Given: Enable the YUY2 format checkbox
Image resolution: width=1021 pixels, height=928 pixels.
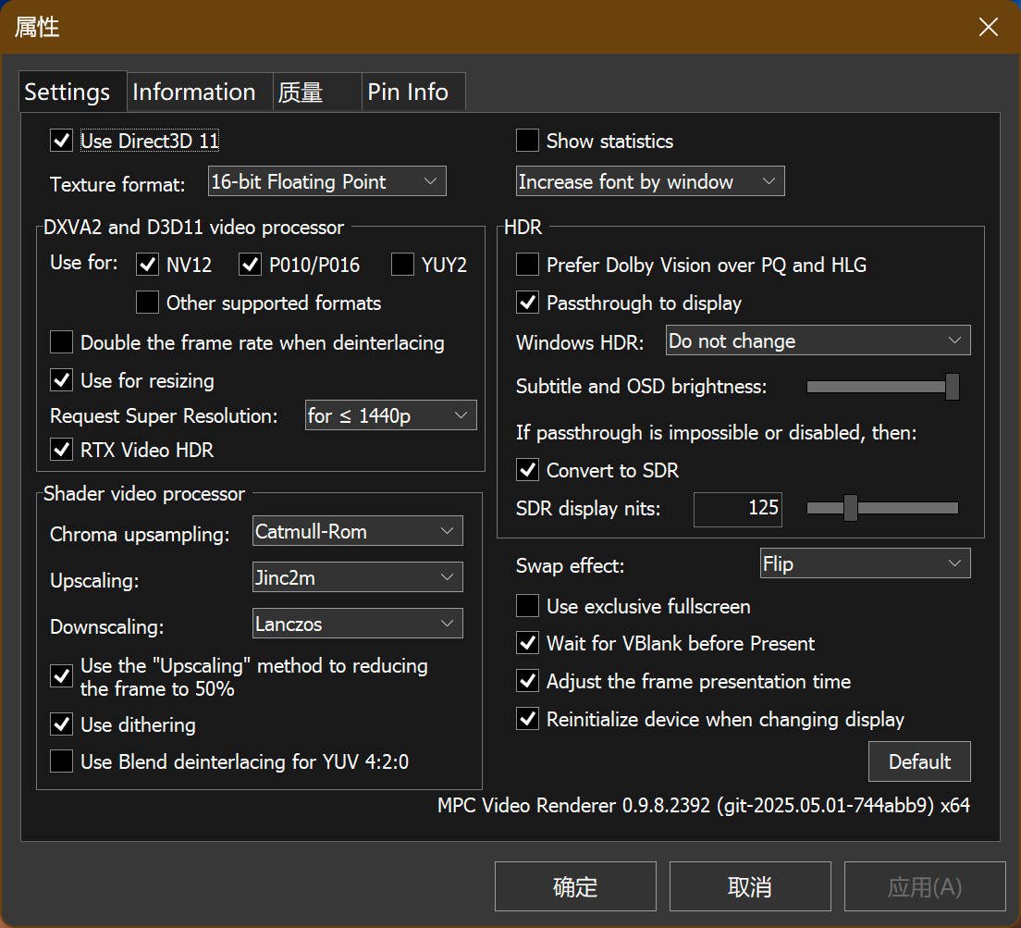Looking at the screenshot, I should pos(402,266).
